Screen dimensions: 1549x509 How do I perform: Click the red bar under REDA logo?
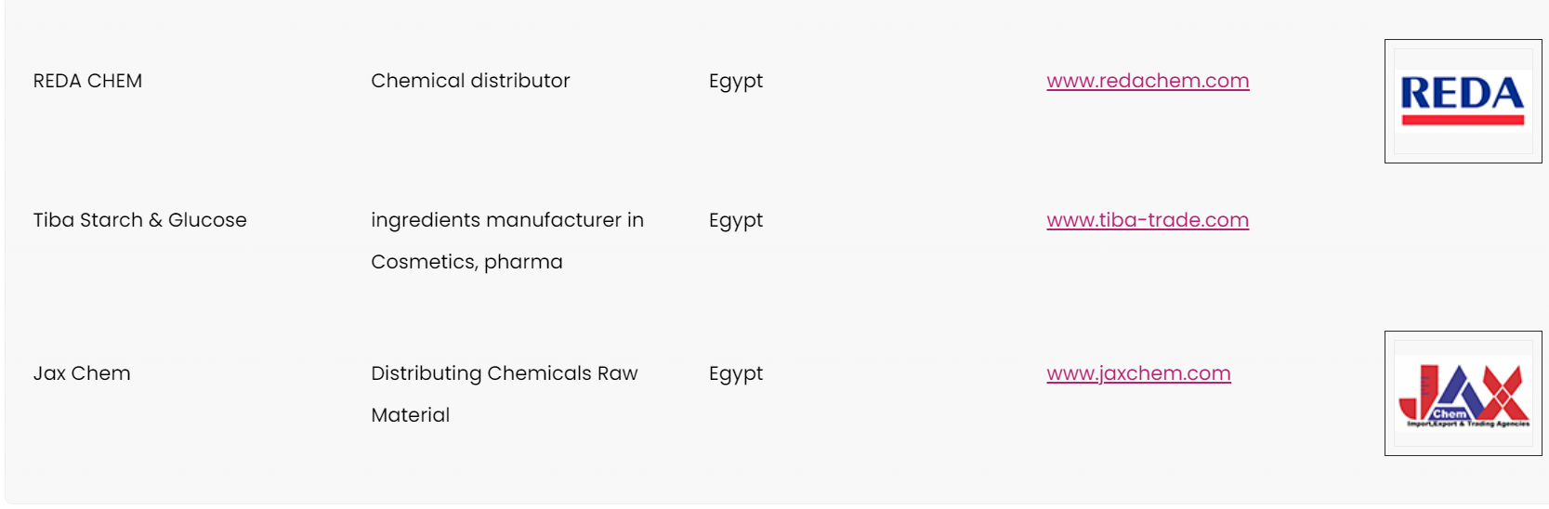click(x=1463, y=119)
